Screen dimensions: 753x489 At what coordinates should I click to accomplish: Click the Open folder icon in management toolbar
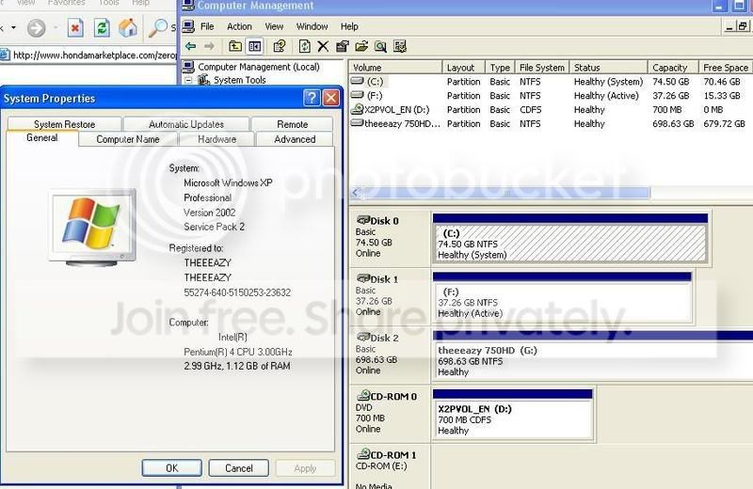[x=361, y=46]
